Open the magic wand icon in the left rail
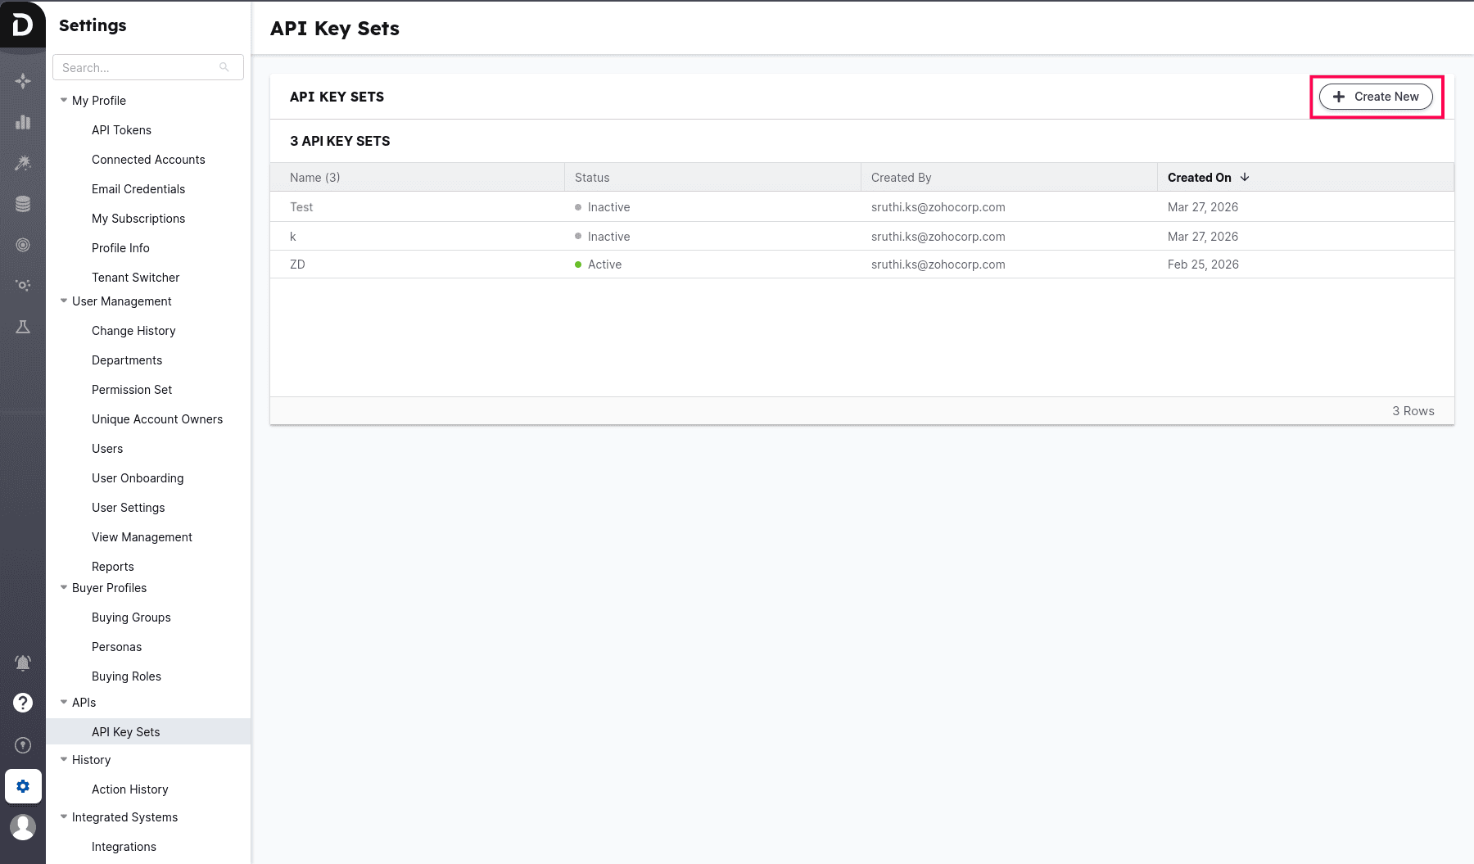 (x=23, y=163)
